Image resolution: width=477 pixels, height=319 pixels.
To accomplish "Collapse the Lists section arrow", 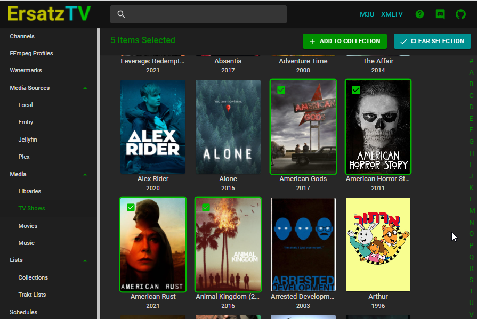I will (x=85, y=260).
